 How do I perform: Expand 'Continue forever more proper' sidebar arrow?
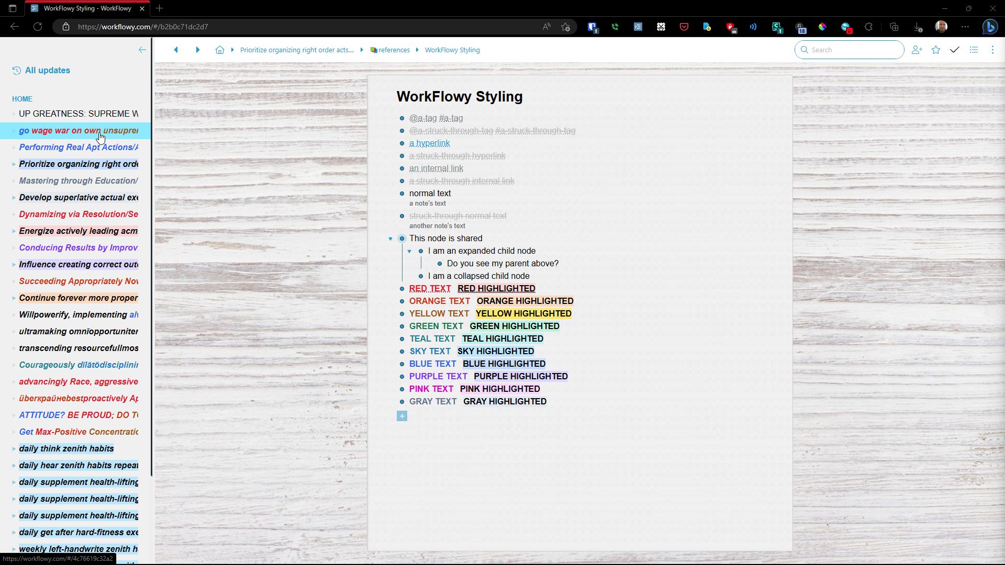[x=14, y=298]
